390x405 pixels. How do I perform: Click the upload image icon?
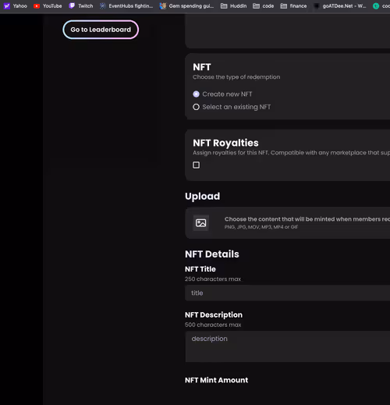click(201, 223)
